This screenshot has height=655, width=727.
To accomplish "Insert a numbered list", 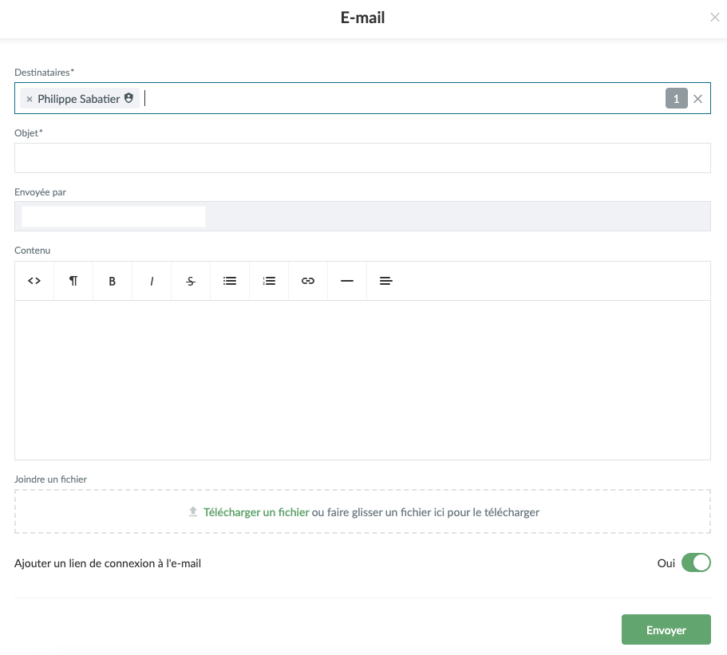I will click(x=269, y=281).
